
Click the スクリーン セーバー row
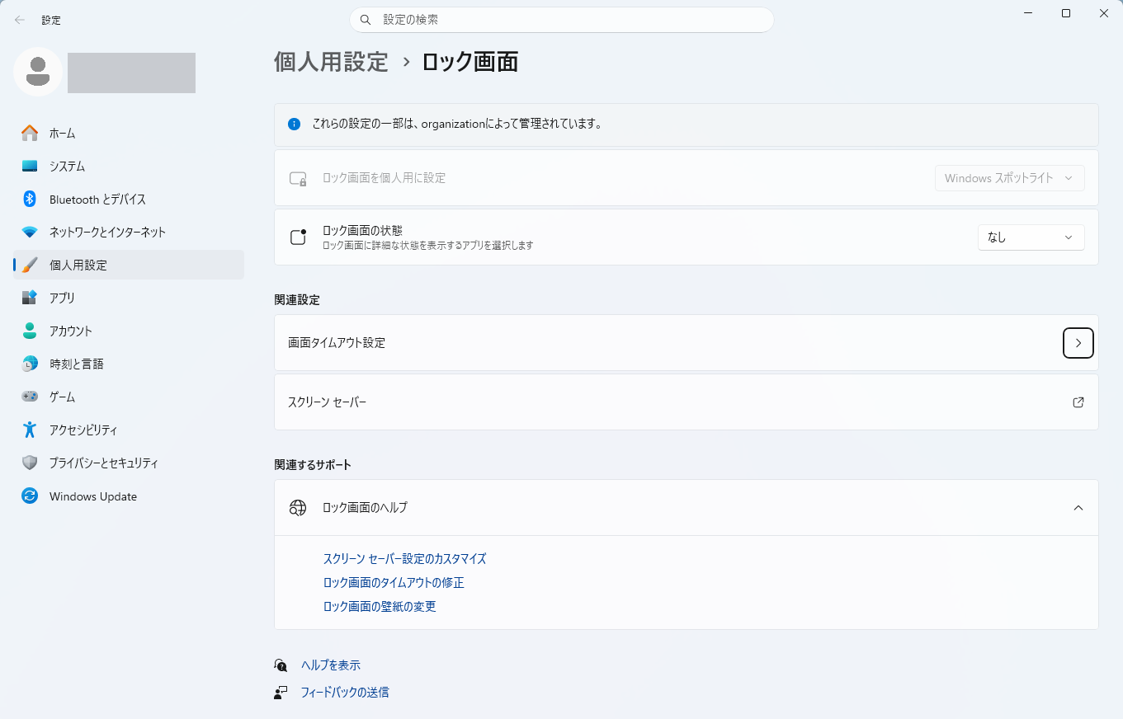pyautogui.click(x=686, y=402)
